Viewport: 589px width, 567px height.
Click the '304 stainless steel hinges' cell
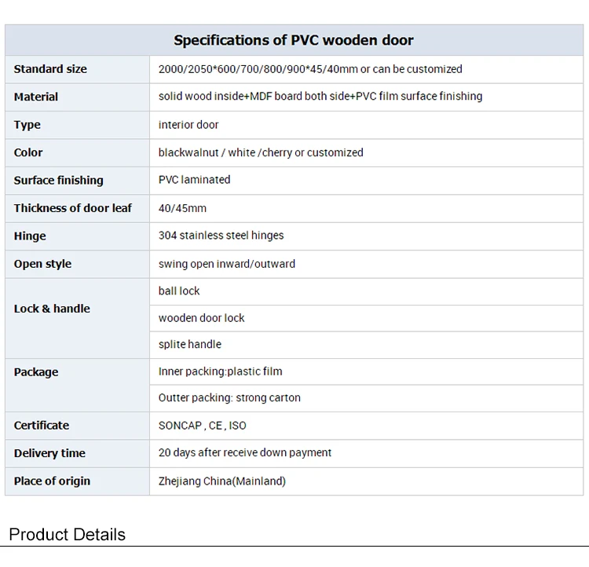tap(221, 236)
